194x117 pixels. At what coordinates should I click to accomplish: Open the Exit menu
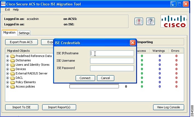[x=7, y=10]
